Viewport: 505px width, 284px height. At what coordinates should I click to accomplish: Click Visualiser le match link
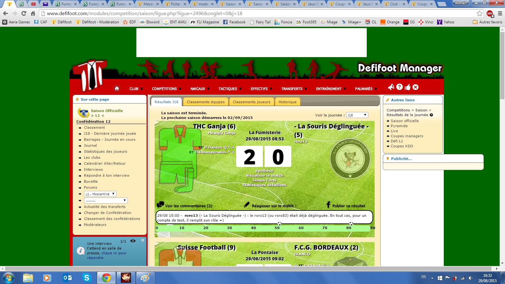coord(264,175)
